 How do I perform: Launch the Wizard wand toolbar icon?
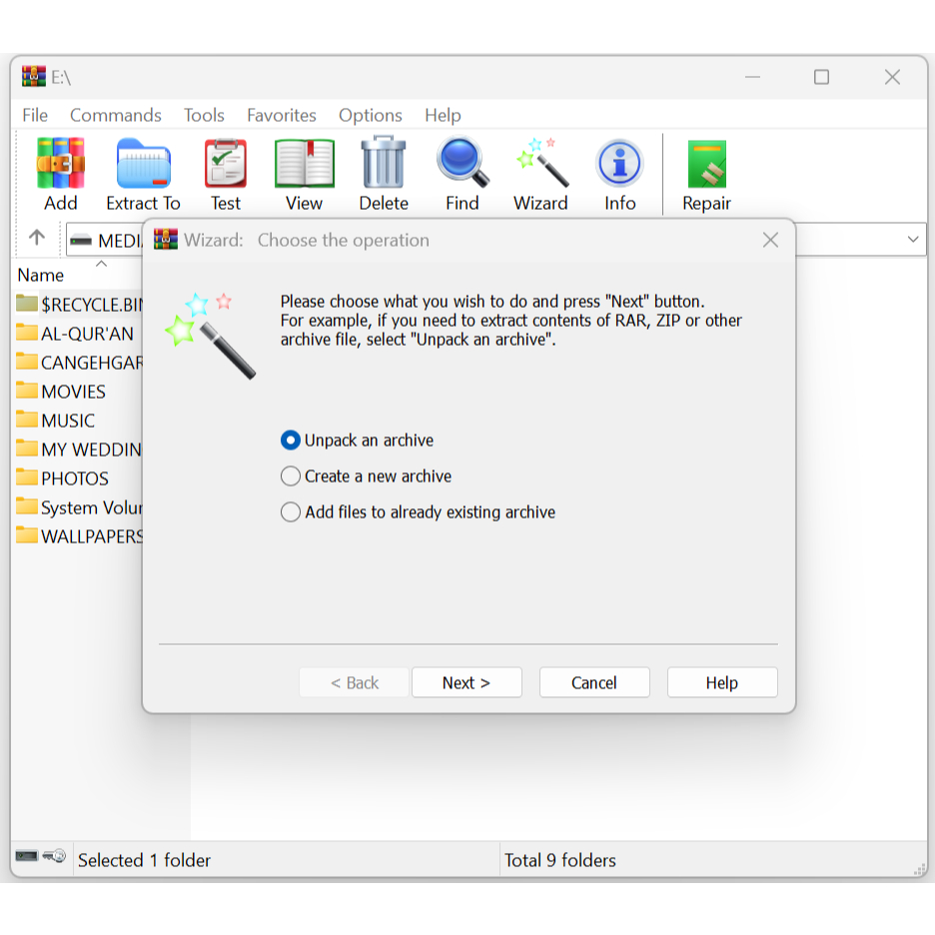tap(541, 162)
